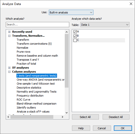Confirm with the OK button
This screenshot has width=135, height=134.
coord(123,128)
